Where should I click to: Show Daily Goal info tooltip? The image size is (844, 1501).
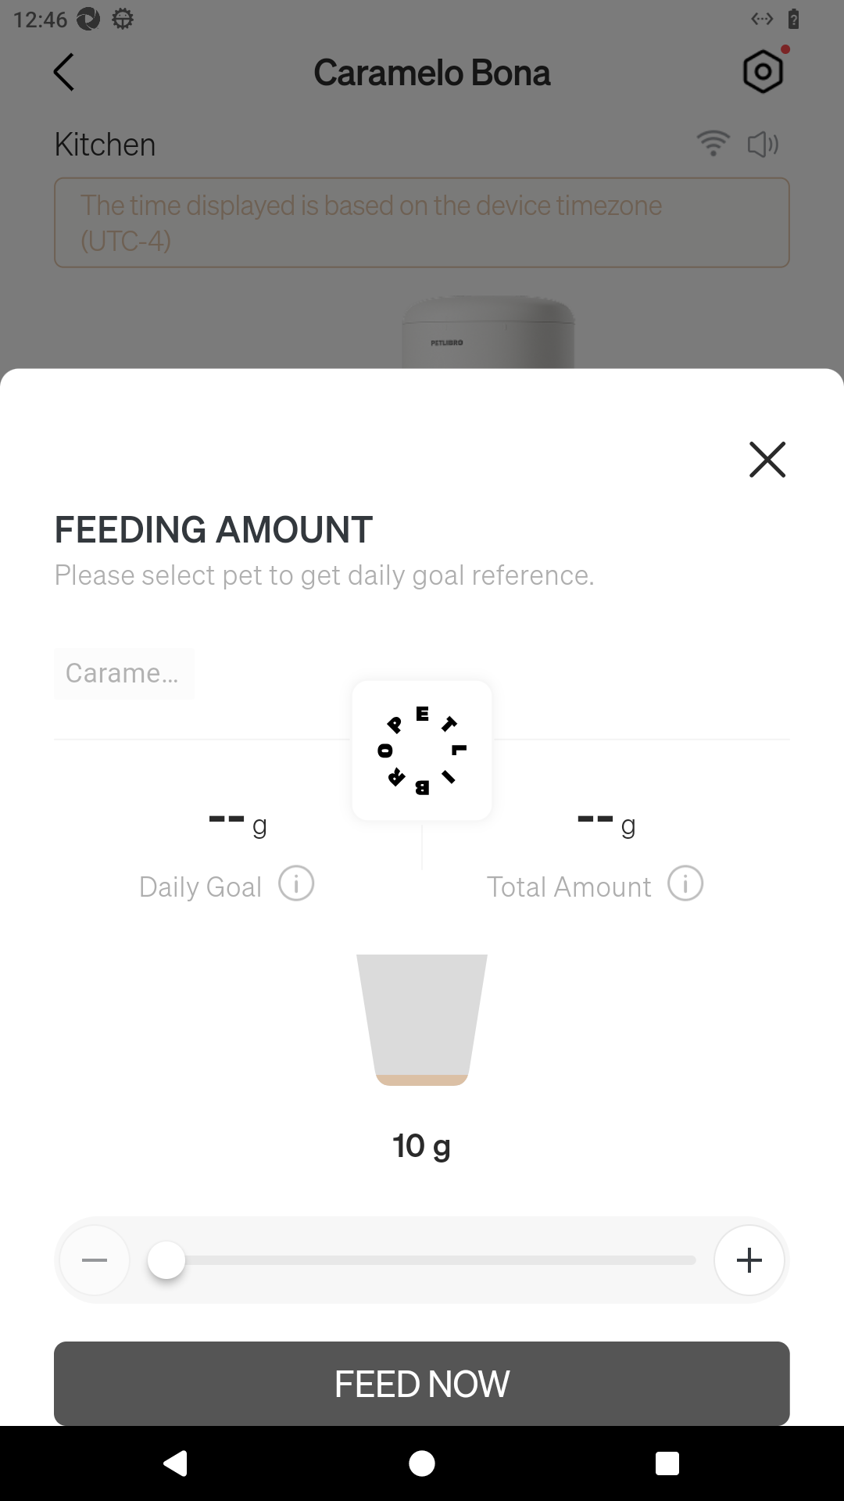296,883
